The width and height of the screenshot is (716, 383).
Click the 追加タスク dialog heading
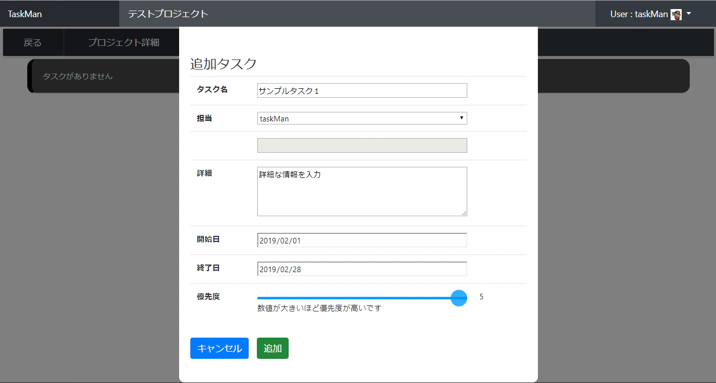coord(224,64)
